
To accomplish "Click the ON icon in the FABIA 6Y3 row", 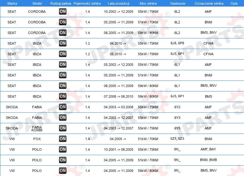I will click(x=63, y=117).
